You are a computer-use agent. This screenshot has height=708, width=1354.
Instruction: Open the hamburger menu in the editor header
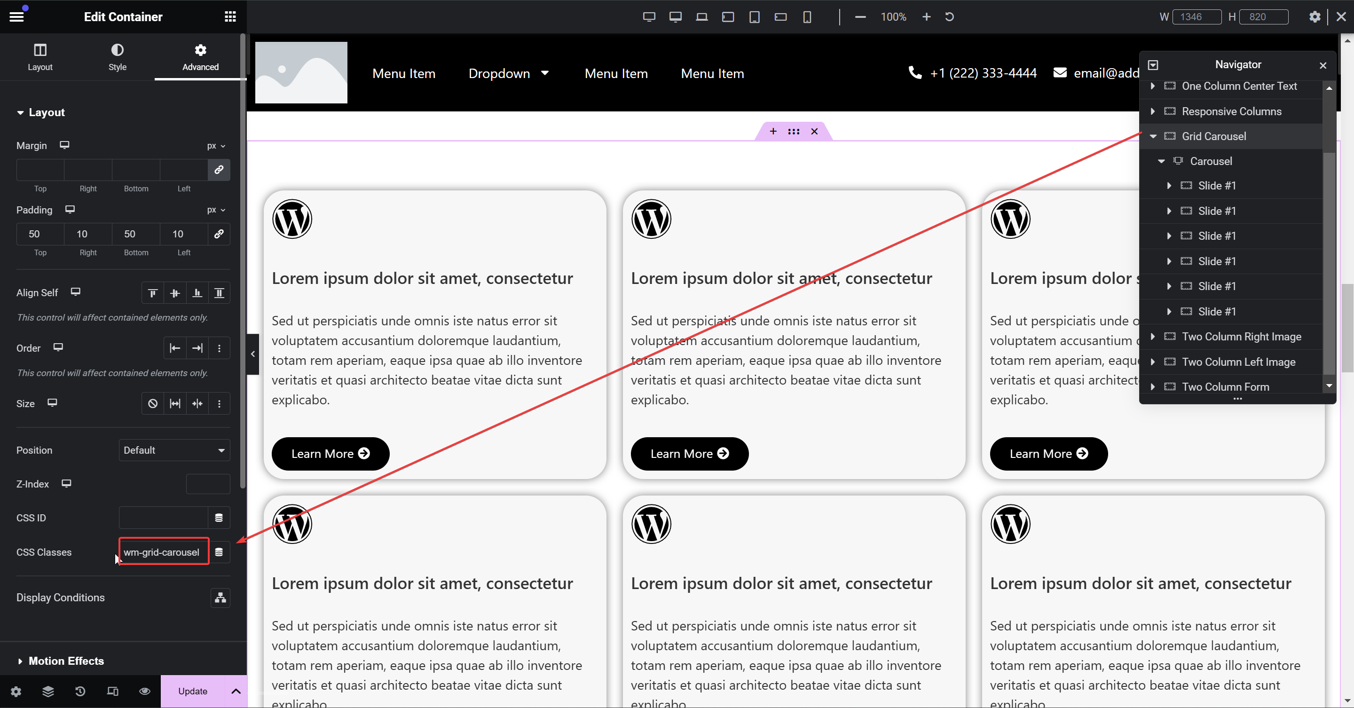(x=17, y=17)
